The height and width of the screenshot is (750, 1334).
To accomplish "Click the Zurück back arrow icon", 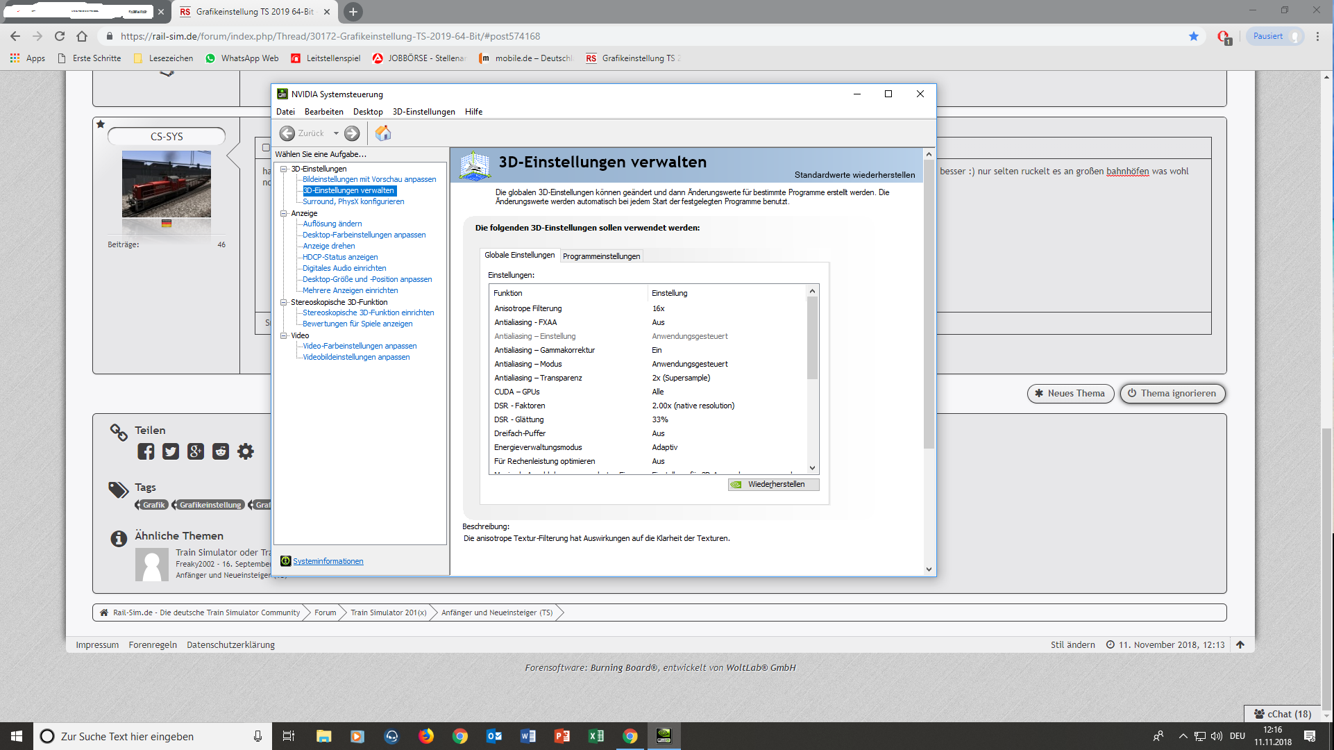I will click(287, 133).
